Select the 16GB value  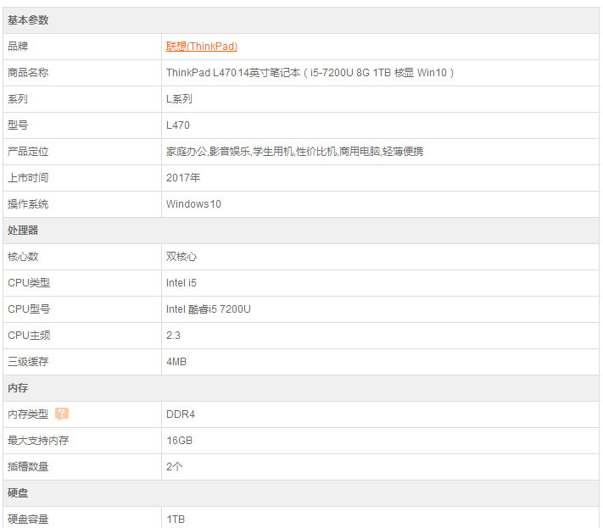pos(179,441)
